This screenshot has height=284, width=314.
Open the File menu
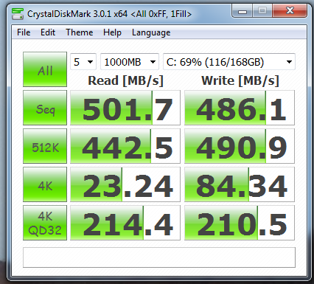[24, 32]
